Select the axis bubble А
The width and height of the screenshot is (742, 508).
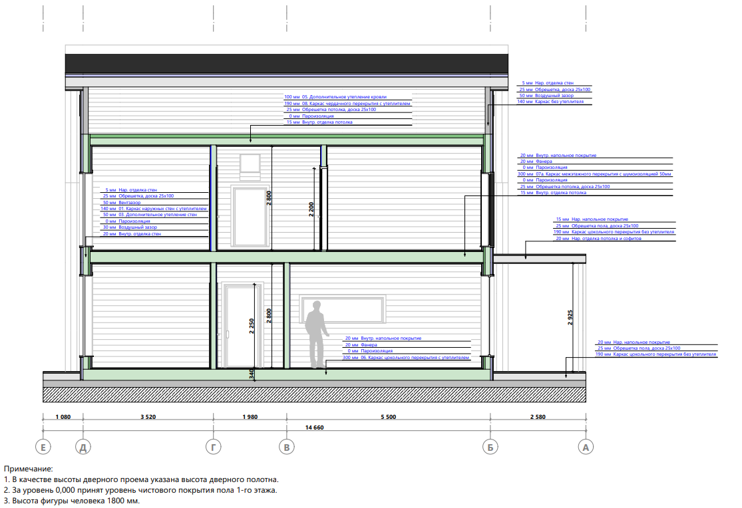[586, 447]
